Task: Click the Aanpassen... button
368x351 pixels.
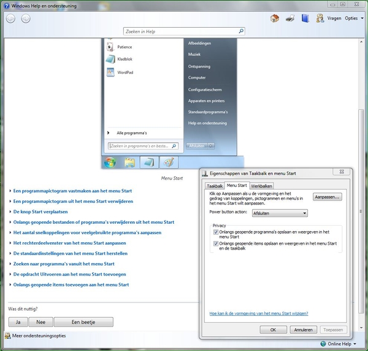Action: point(327,197)
